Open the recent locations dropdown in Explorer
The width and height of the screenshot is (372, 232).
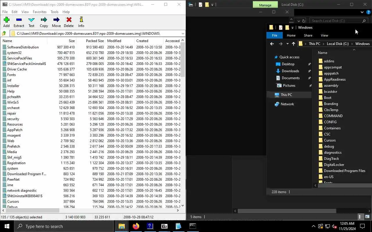(287, 44)
